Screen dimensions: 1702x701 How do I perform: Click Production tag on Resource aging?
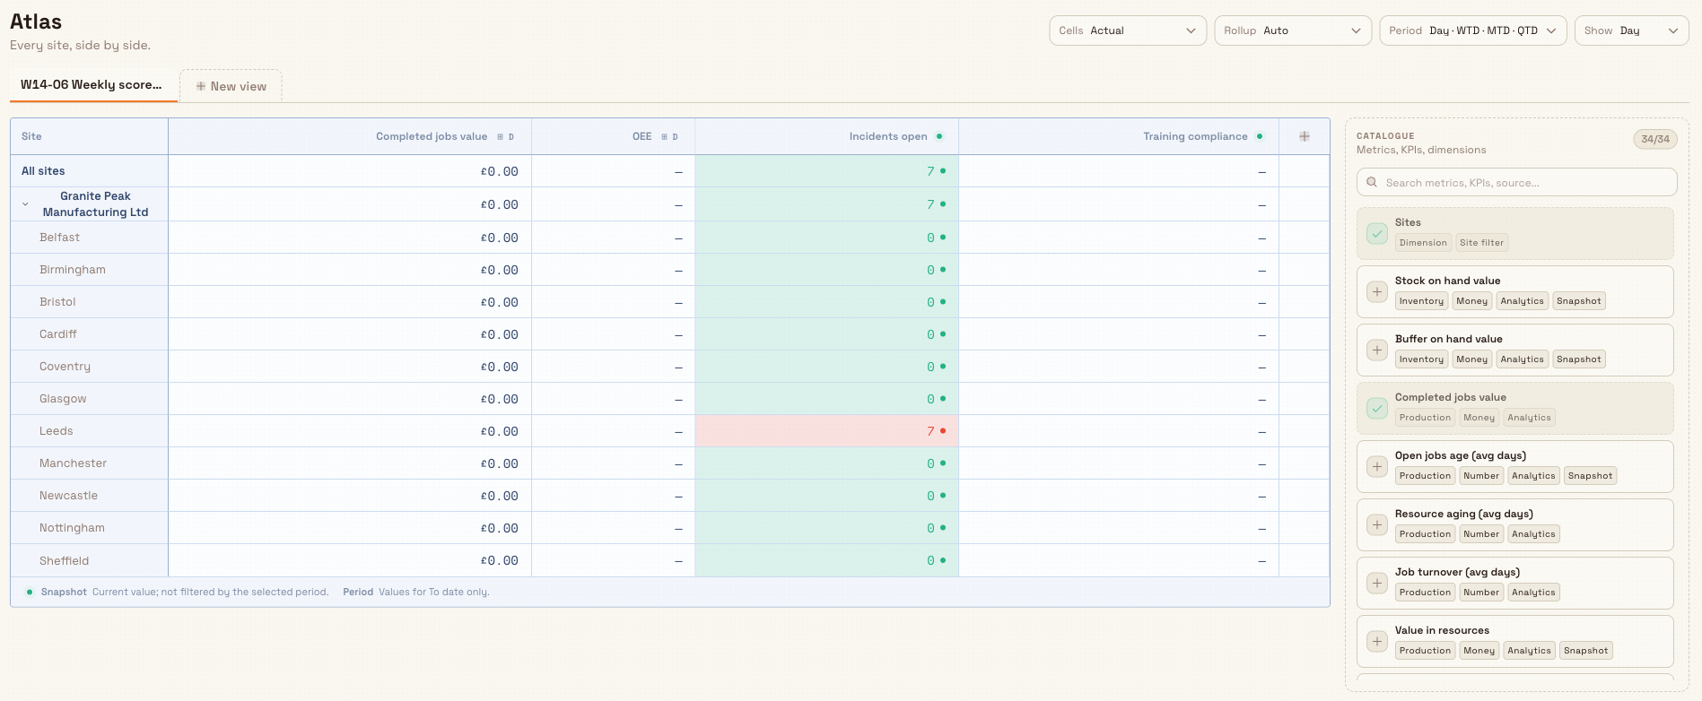pyautogui.click(x=1425, y=534)
